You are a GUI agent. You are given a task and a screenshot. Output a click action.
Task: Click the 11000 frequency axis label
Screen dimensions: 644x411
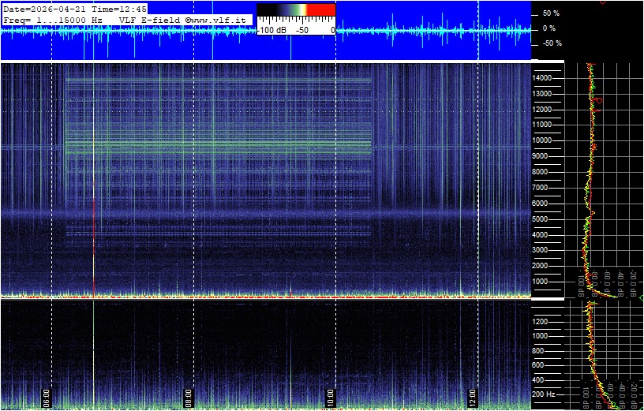click(x=541, y=125)
